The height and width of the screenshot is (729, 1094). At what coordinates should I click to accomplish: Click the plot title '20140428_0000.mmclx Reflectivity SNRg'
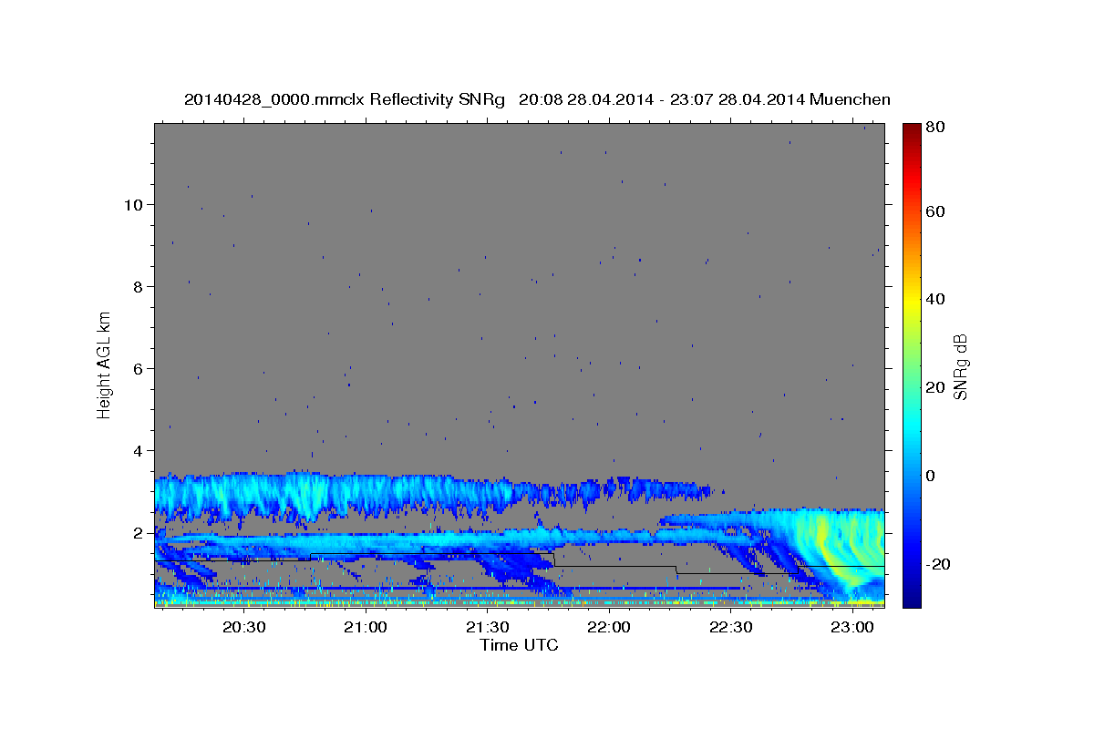pos(345,99)
